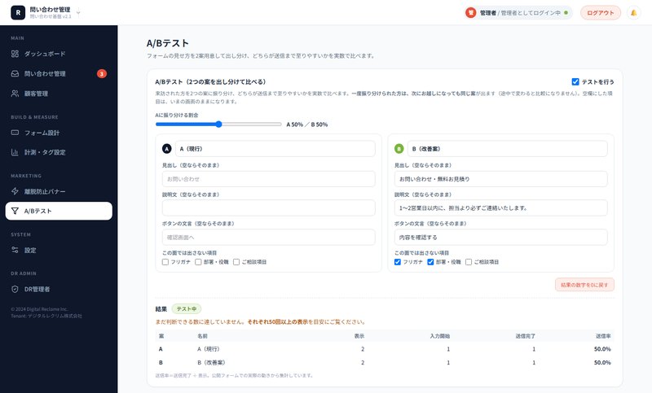Click variant B button text 内容を確認する
Image resolution: width=652 pixels, height=393 pixels.
click(500, 238)
